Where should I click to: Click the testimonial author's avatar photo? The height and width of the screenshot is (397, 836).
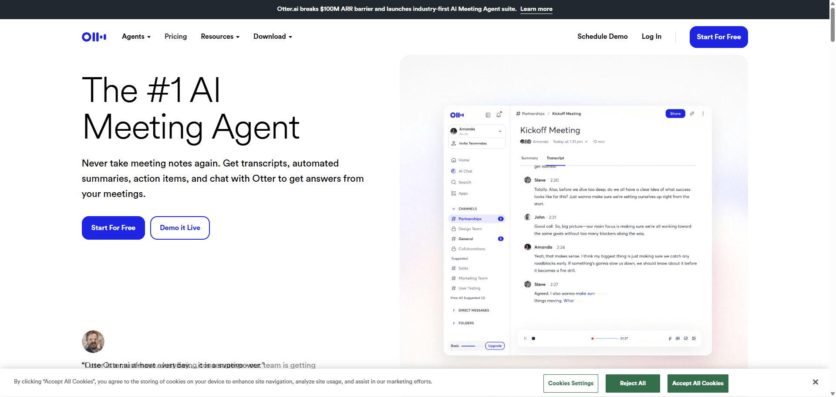click(x=93, y=342)
